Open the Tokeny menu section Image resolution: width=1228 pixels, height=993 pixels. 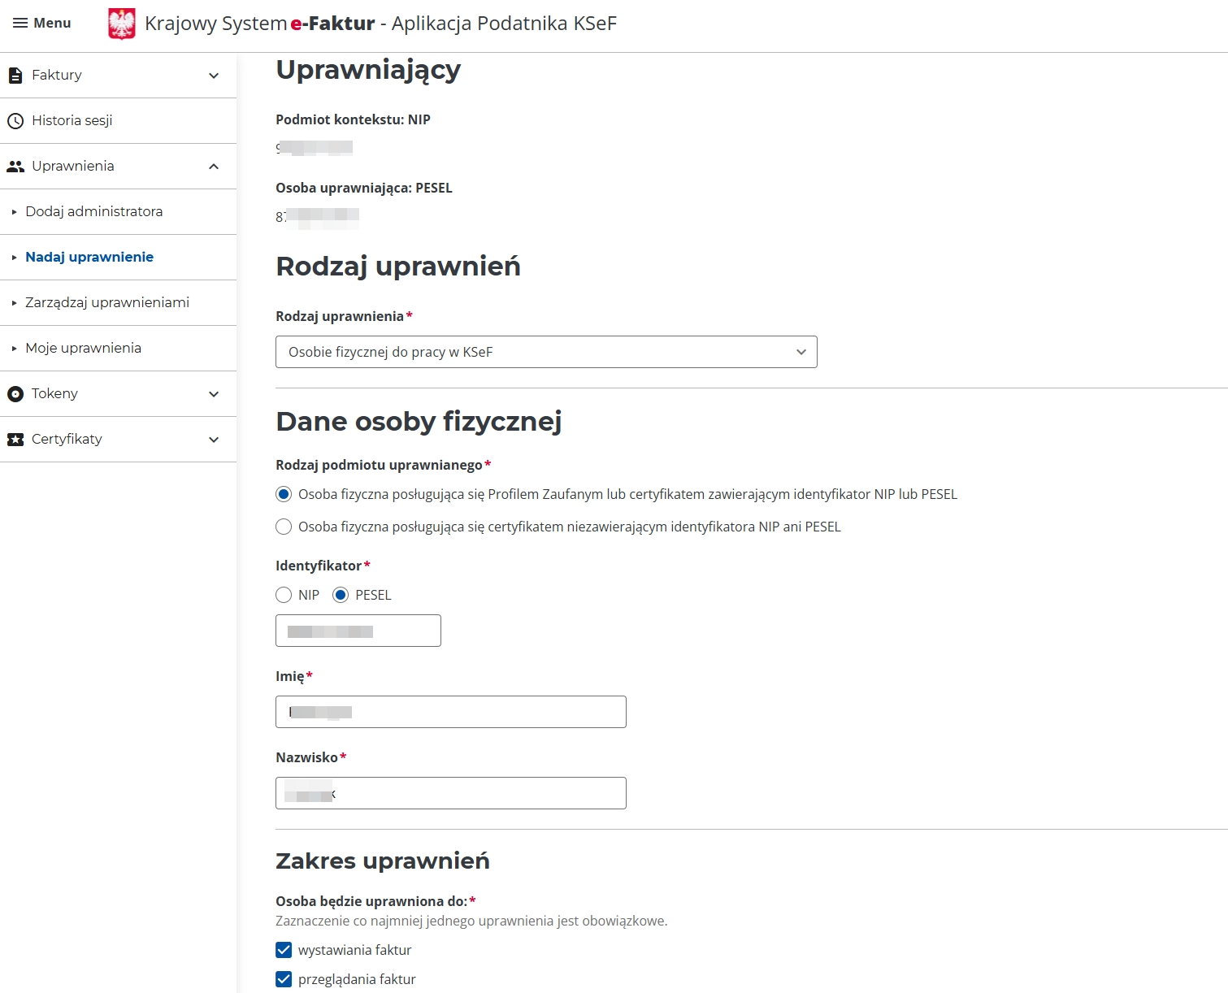click(119, 394)
